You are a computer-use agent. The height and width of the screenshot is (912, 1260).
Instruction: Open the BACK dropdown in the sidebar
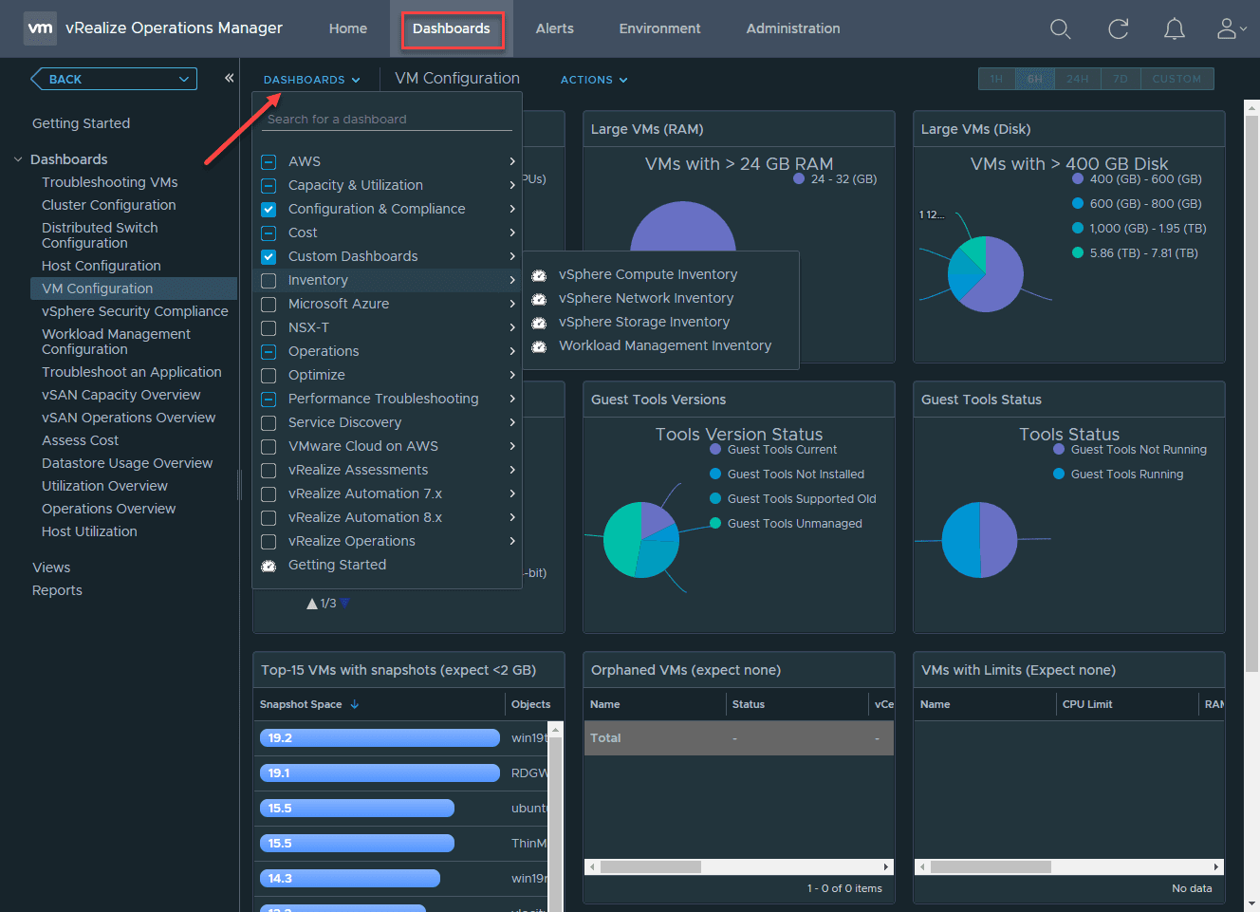(113, 78)
